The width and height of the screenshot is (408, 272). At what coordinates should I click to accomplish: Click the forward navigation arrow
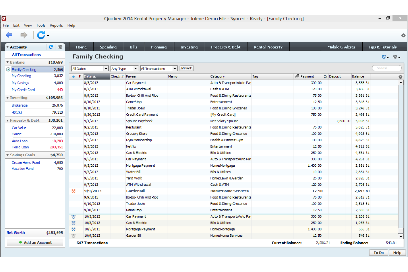24,35
